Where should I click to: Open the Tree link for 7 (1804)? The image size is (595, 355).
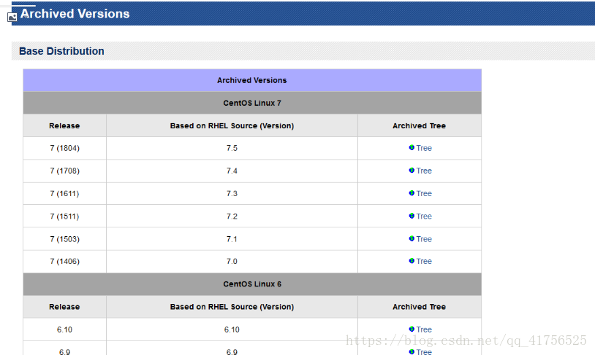pos(424,148)
